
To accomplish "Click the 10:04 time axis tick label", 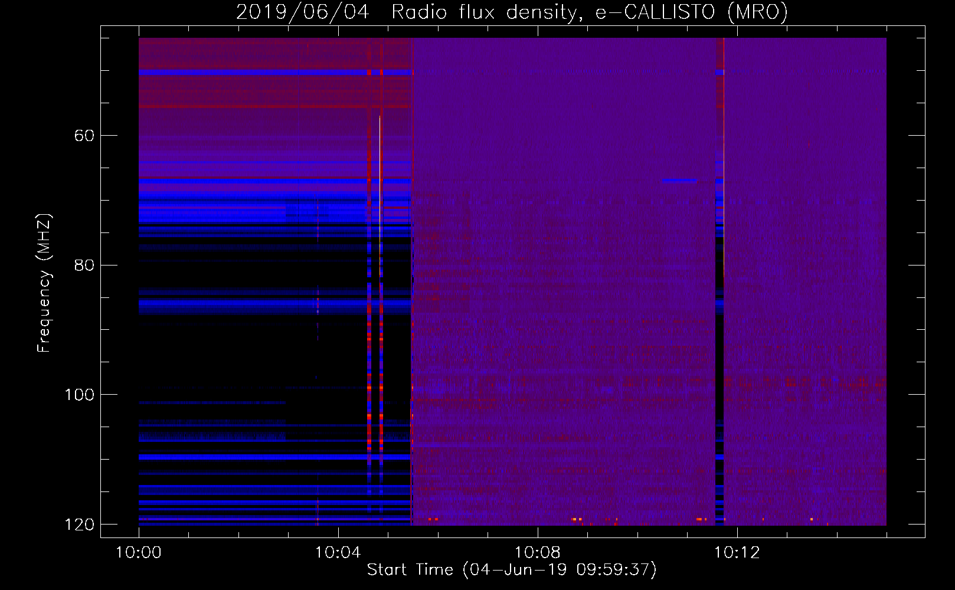I will tap(338, 552).
